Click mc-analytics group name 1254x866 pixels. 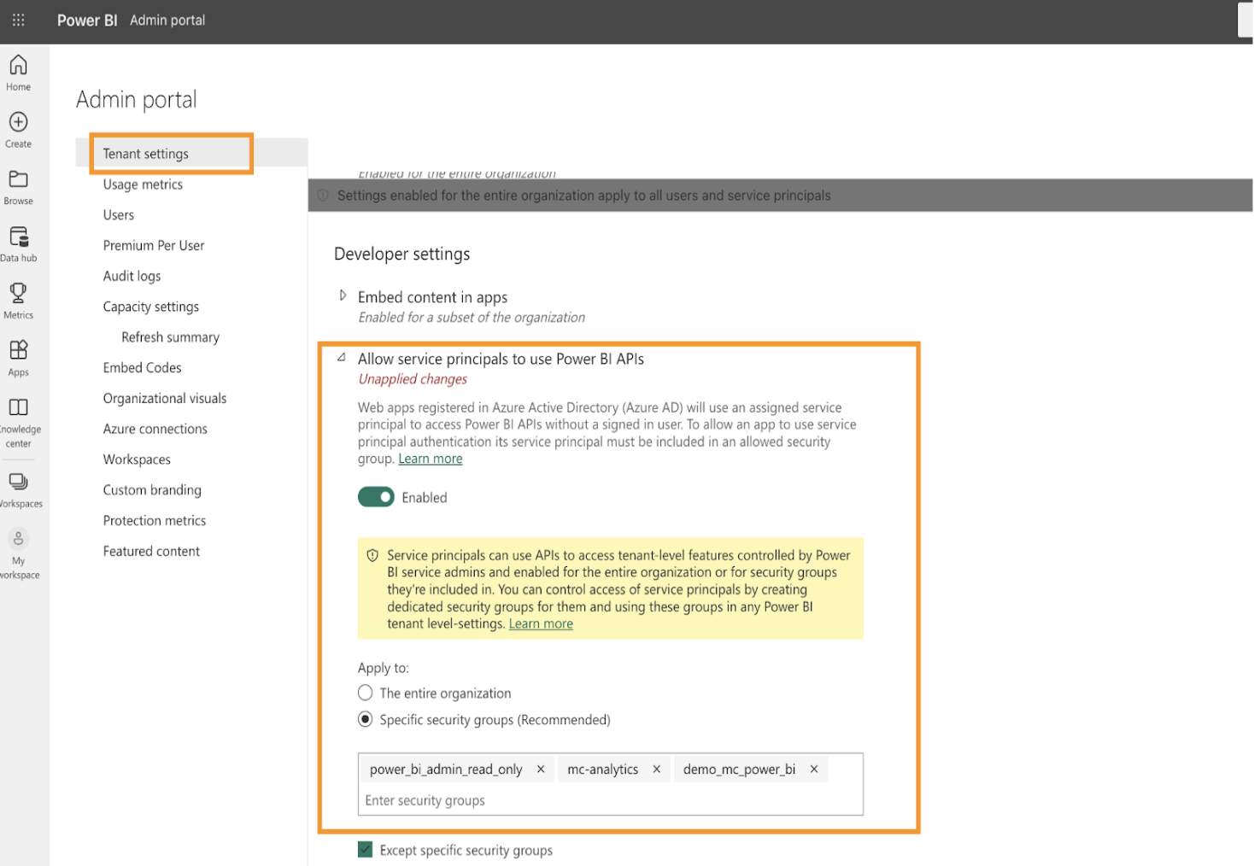(603, 769)
